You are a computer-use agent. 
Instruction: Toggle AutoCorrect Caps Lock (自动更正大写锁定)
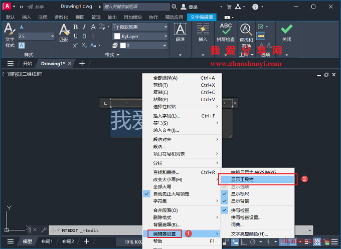(170, 194)
